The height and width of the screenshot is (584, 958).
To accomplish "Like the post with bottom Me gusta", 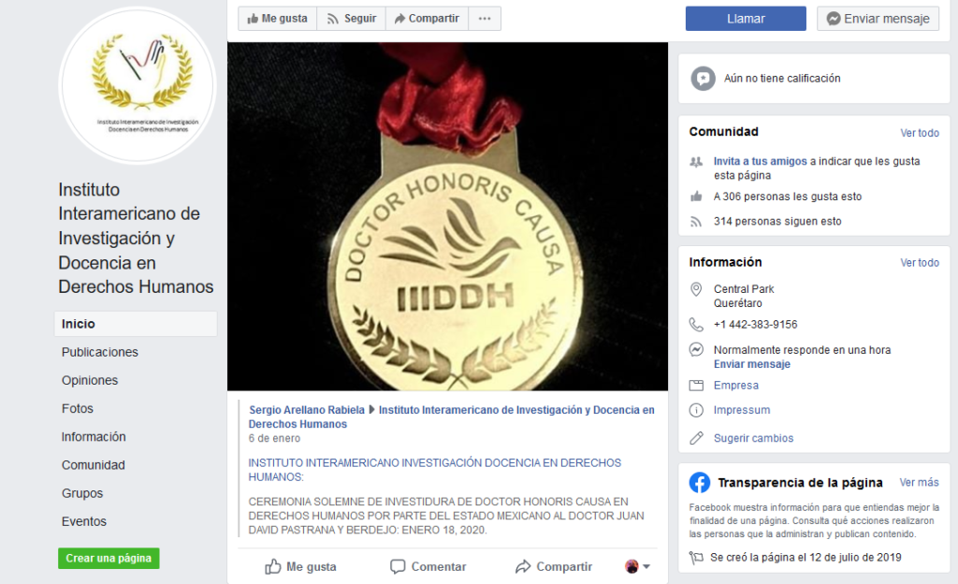I will (300, 567).
